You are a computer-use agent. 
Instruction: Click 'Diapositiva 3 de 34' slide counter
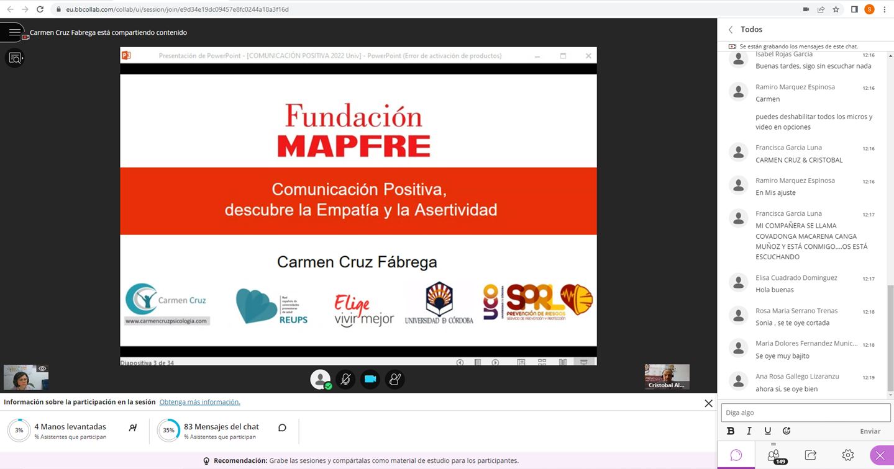[x=147, y=362]
